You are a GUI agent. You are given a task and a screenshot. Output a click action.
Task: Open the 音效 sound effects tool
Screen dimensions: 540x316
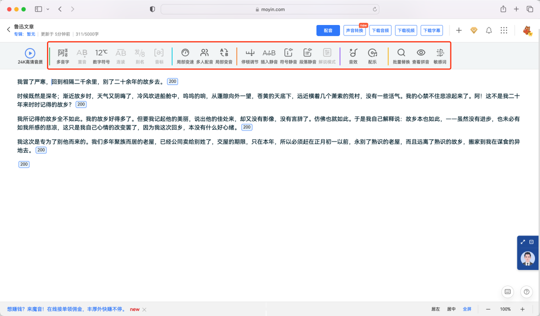click(353, 56)
